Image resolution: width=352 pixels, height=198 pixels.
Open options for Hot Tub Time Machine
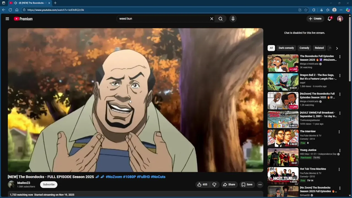coord(339,169)
